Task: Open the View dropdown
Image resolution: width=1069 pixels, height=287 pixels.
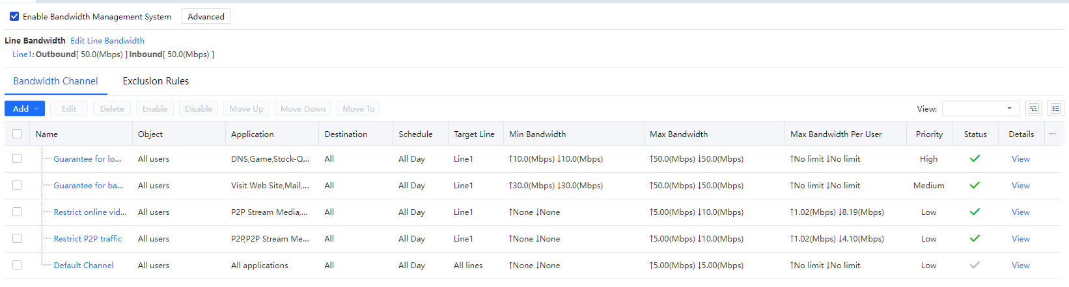Action: point(980,108)
